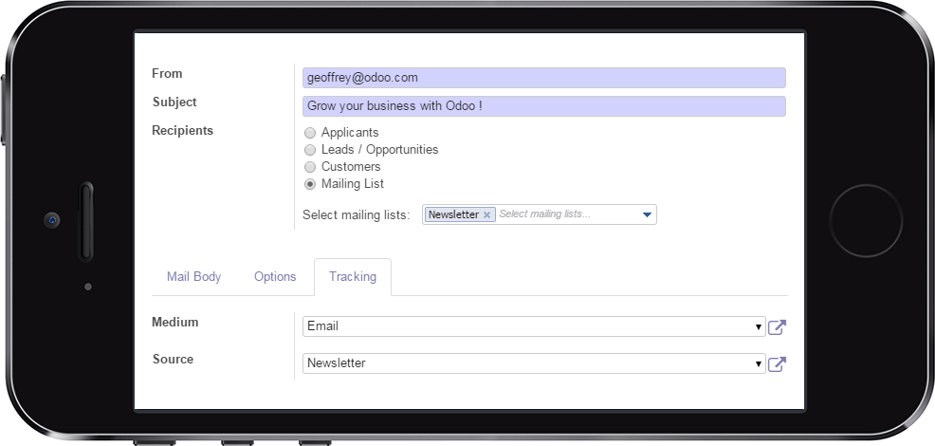Image resolution: width=935 pixels, height=446 pixels.
Task: Click the Subject field label
Action: click(x=174, y=102)
